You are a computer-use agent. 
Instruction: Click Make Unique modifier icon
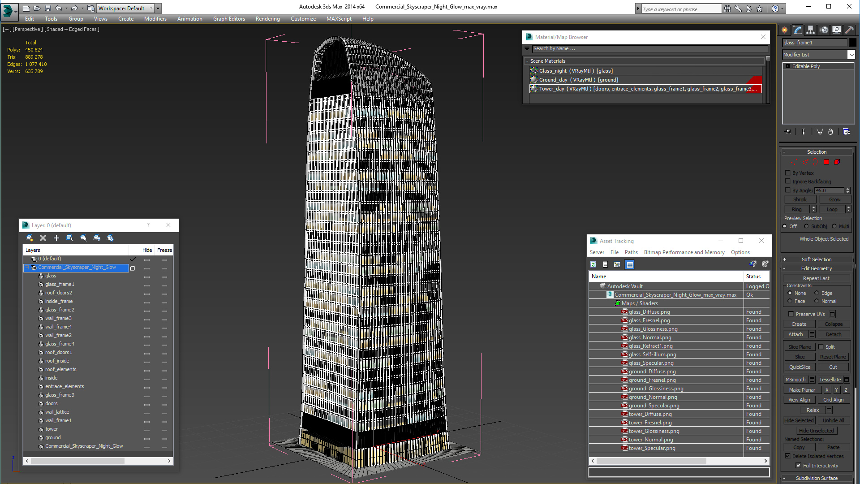(x=820, y=132)
